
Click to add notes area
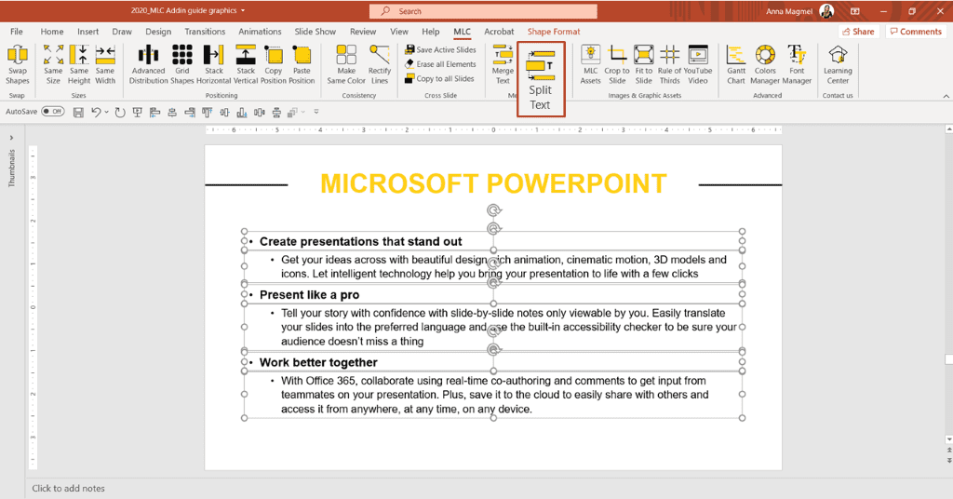(68, 488)
